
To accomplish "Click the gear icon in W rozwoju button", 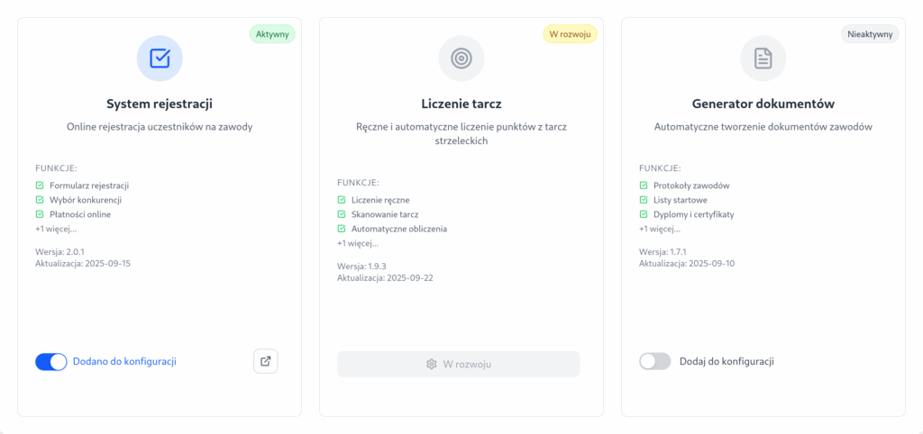I will tap(432, 364).
